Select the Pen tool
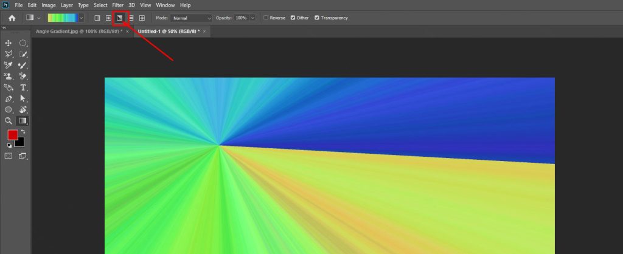Screen dimensions: 623x254 (9, 98)
